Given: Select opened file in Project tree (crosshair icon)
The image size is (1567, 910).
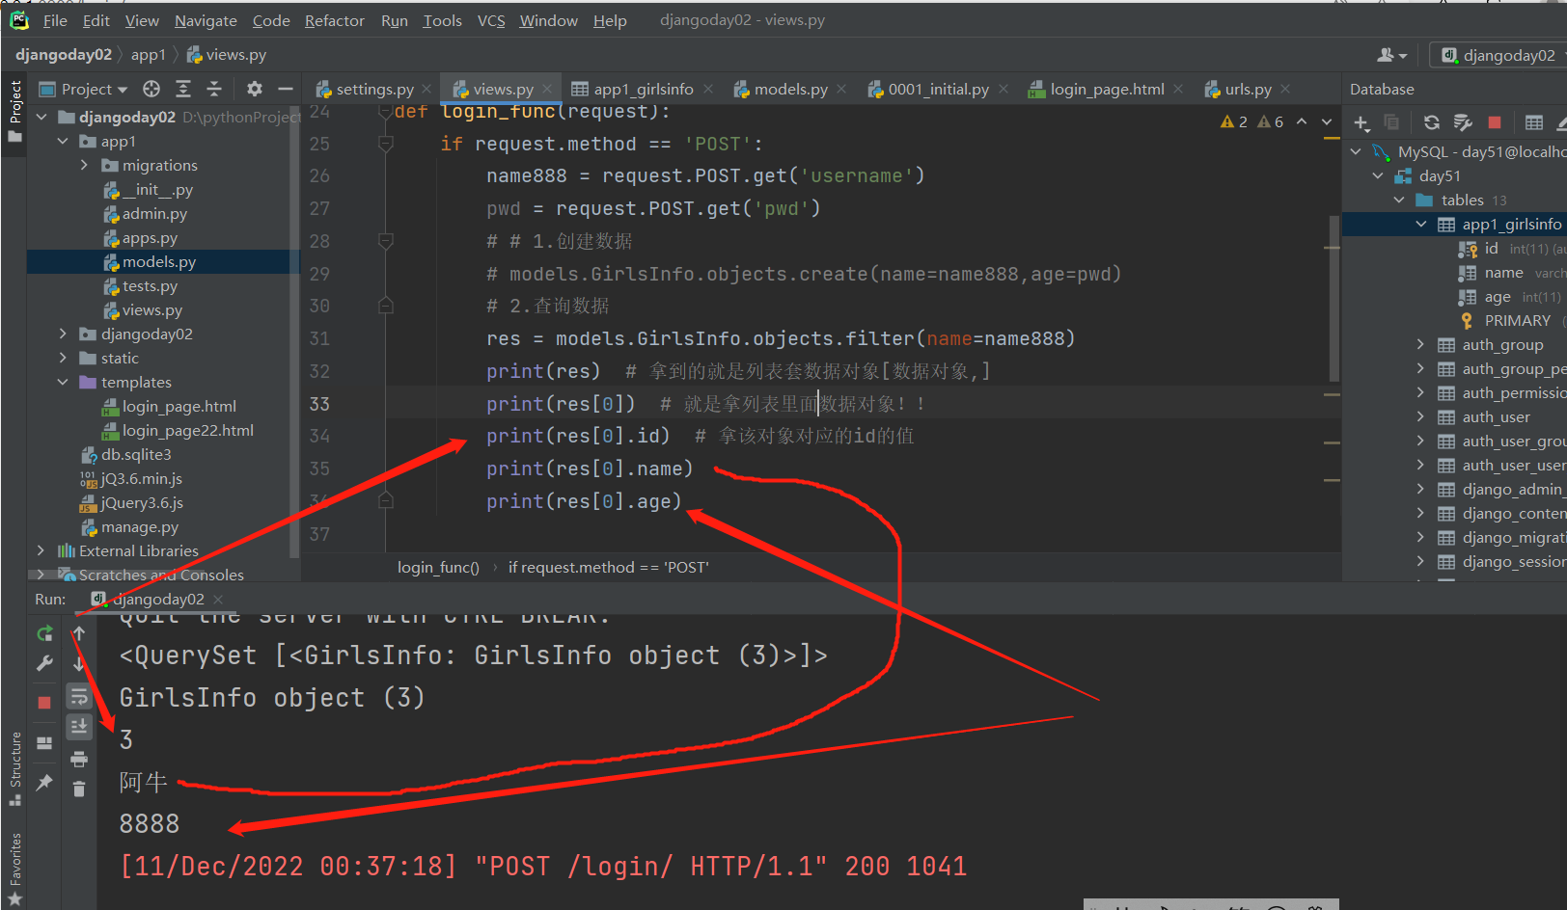Looking at the screenshot, I should (x=151, y=89).
